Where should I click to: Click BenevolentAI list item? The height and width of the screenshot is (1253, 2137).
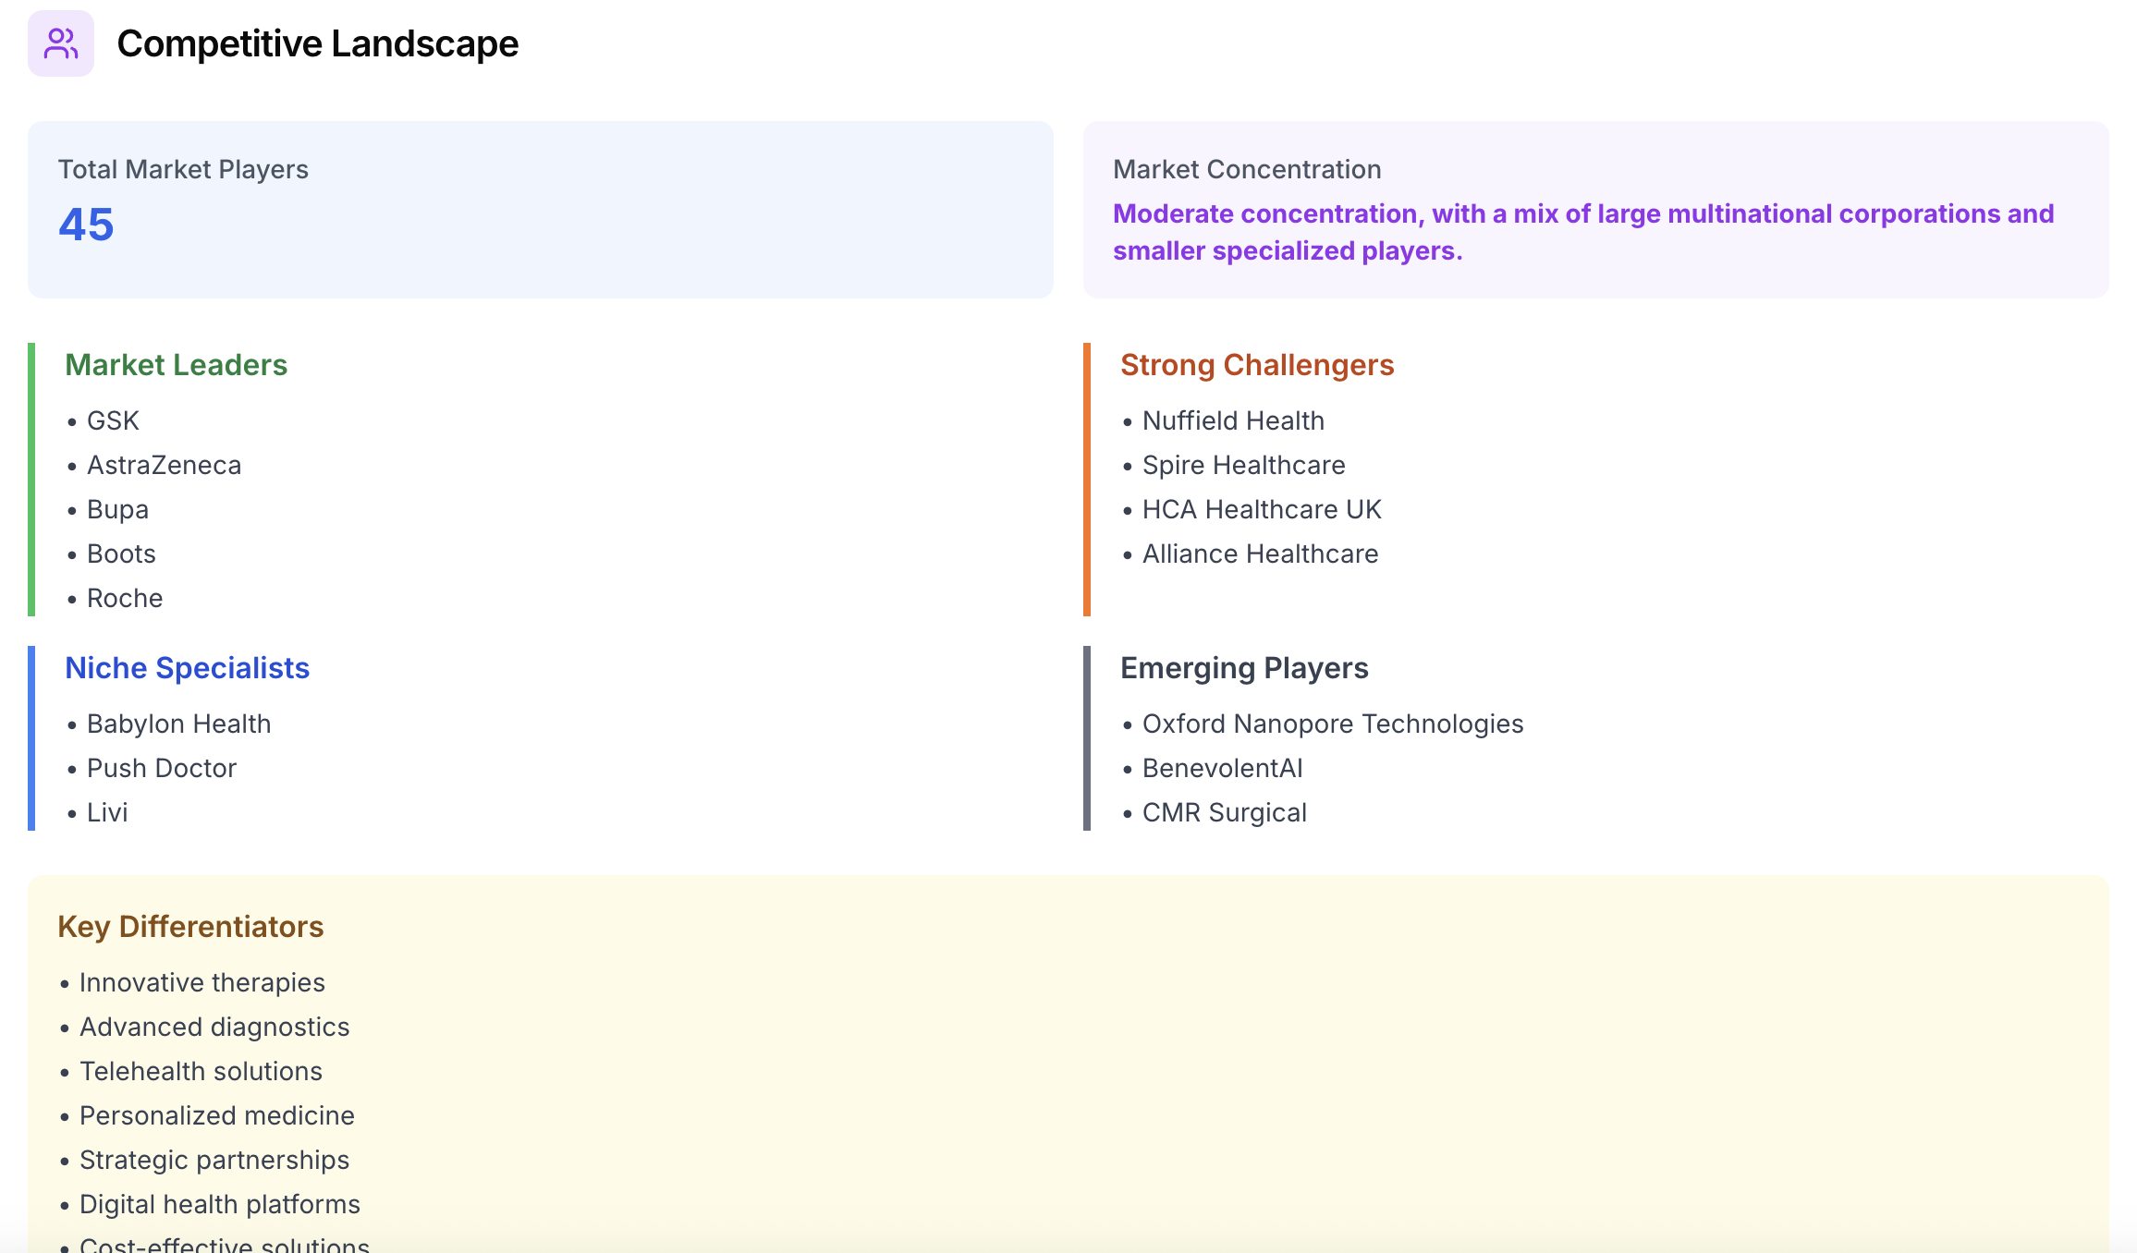point(1222,768)
